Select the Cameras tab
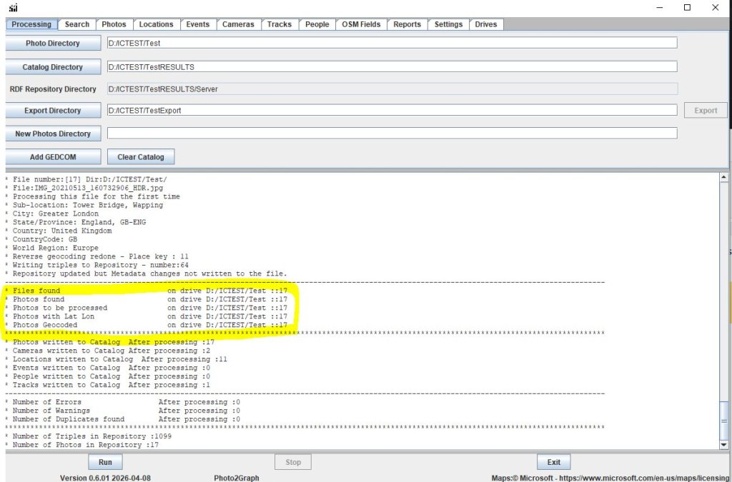Screen dimensions: 732x482 click(x=238, y=24)
